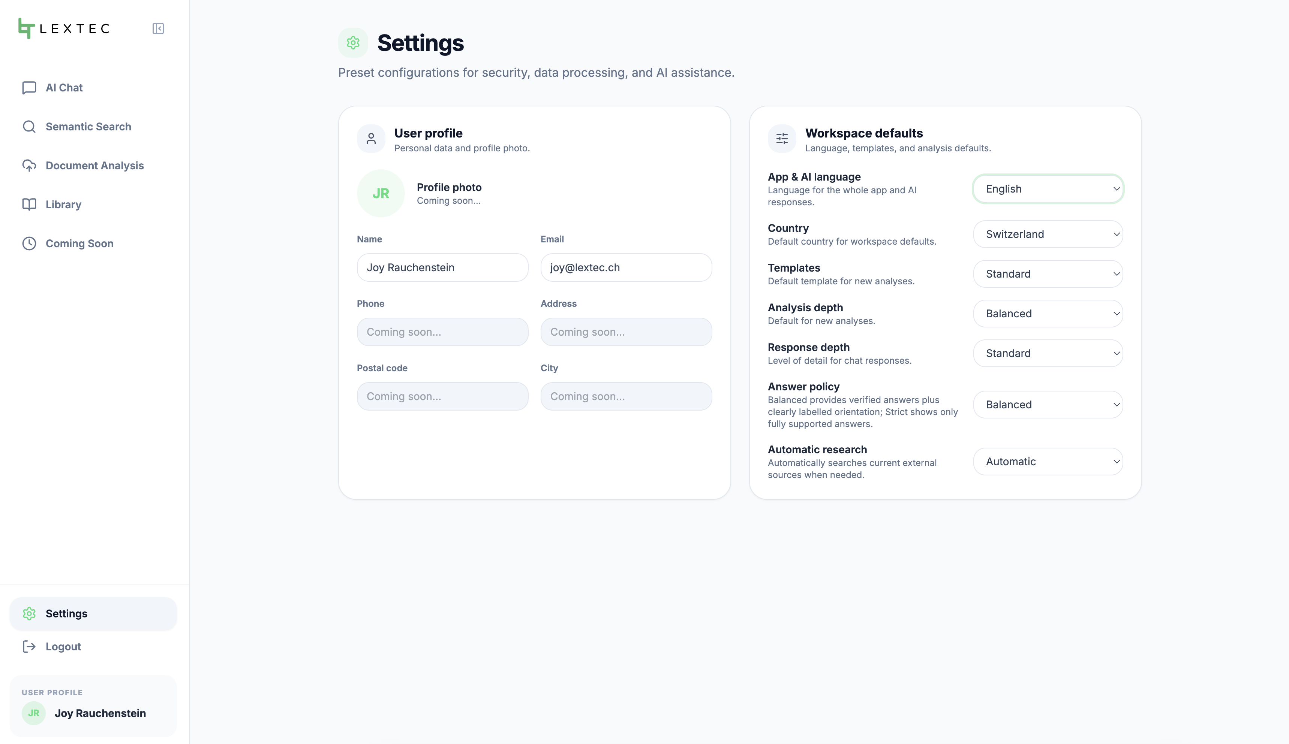
Task: Click the Coming Soon clock icon
Action: coord(29,243)
